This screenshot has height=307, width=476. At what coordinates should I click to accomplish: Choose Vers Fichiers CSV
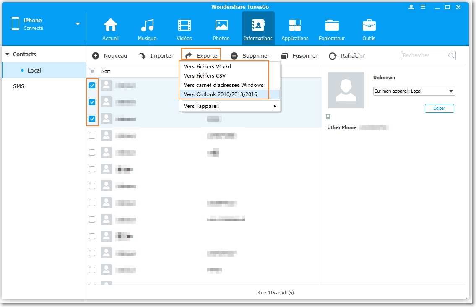(205, 75)
